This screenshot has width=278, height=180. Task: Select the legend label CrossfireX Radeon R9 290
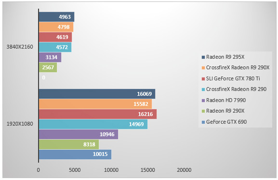point(236,89)
